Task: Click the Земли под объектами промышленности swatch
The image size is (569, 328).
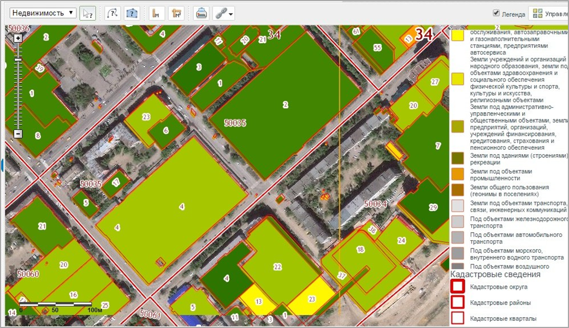Action: [458, 174]
